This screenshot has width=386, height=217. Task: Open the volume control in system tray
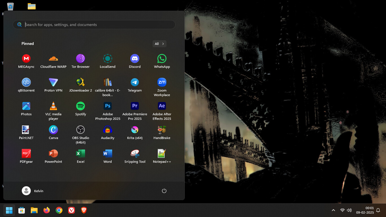coord(349,210)
